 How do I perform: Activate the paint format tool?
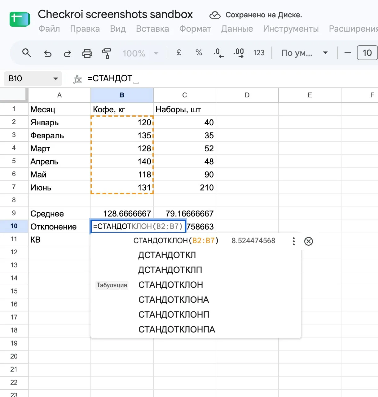tap(107, 53)
